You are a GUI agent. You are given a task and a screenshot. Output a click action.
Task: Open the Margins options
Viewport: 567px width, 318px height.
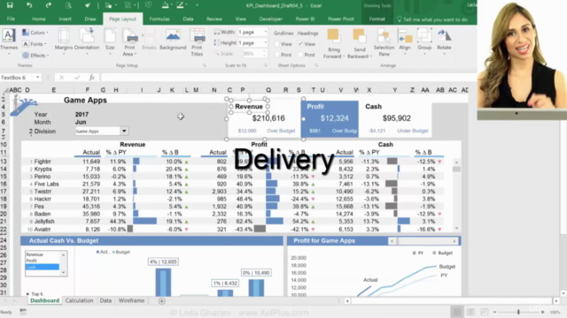[x=64, y=42]
